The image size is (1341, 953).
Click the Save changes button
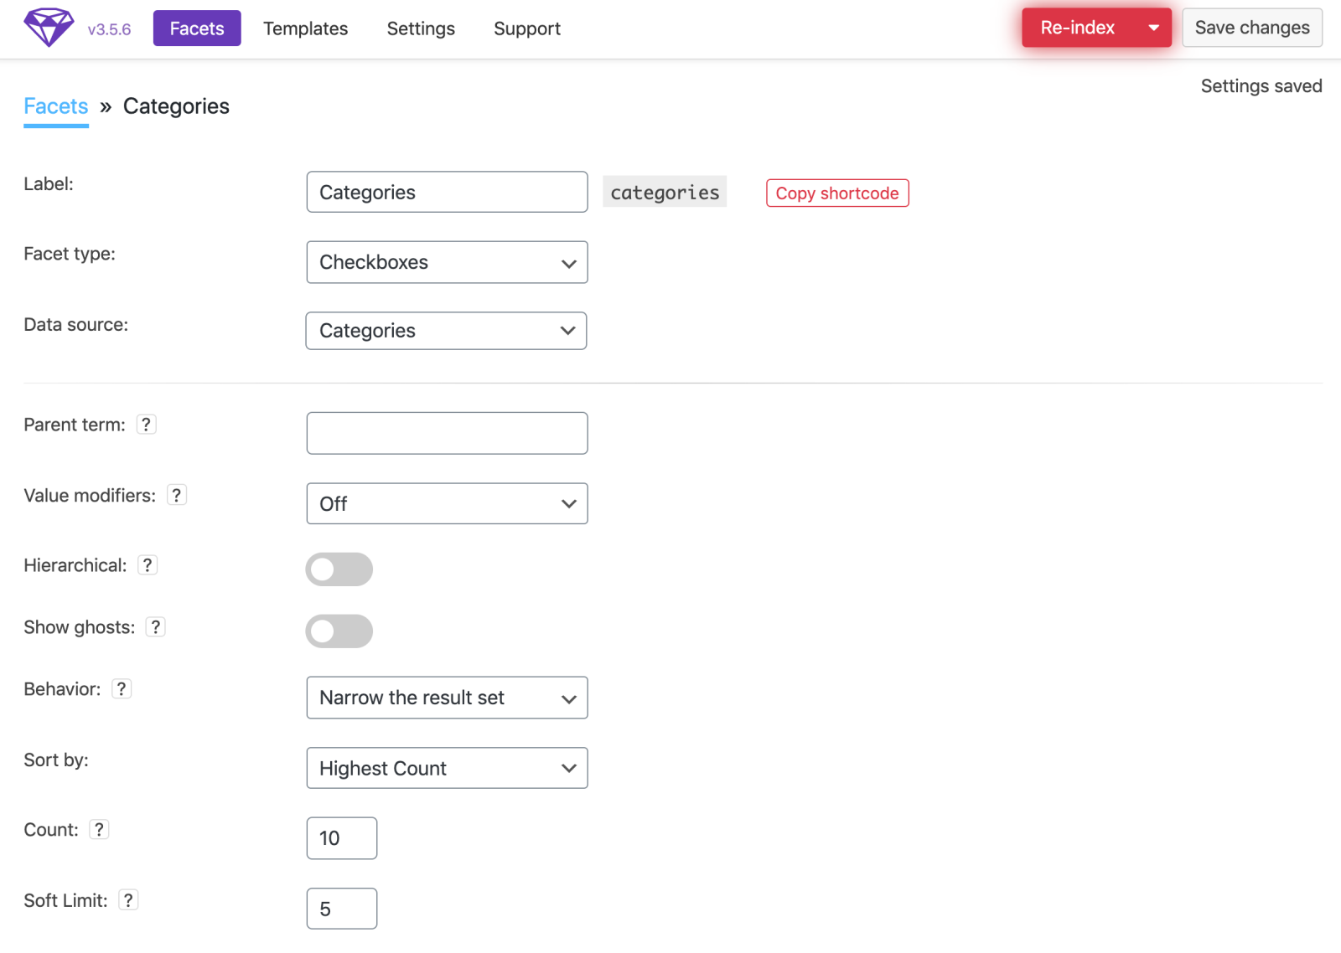pyautogui.click(x=1251, y=27)
